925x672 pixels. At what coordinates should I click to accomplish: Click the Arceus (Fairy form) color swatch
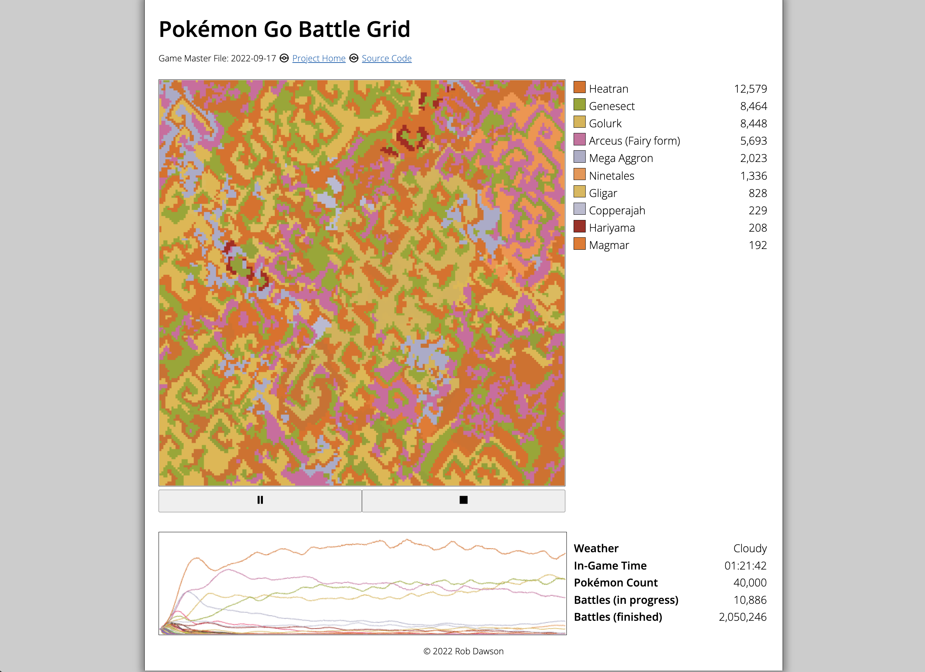(x=579, y=139)
